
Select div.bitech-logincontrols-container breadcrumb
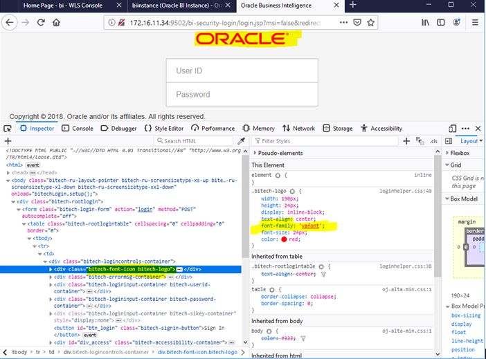tap(106, 352)
